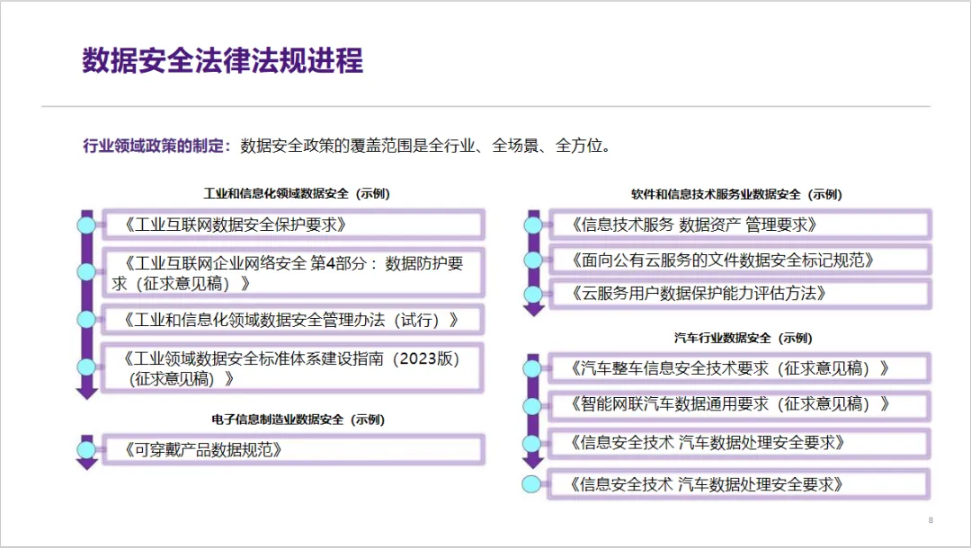Click the circle bullet beside 《可穿戴产品数据规范》

(x=86, y=450)
